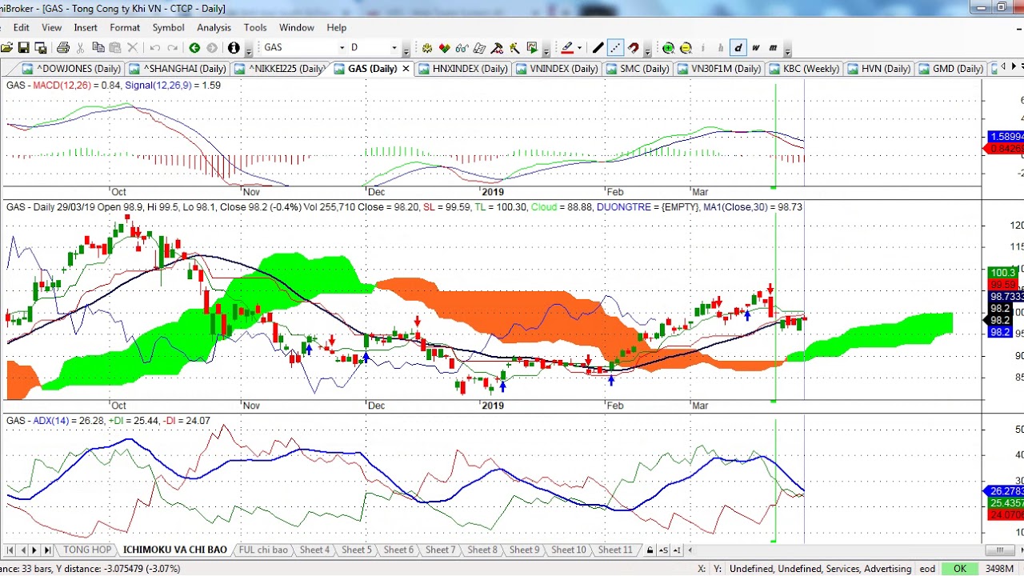The height and width of the screenshot is (576, 1024).
Task: Open the gear-like Analysis tool icon
Action: 428,48
